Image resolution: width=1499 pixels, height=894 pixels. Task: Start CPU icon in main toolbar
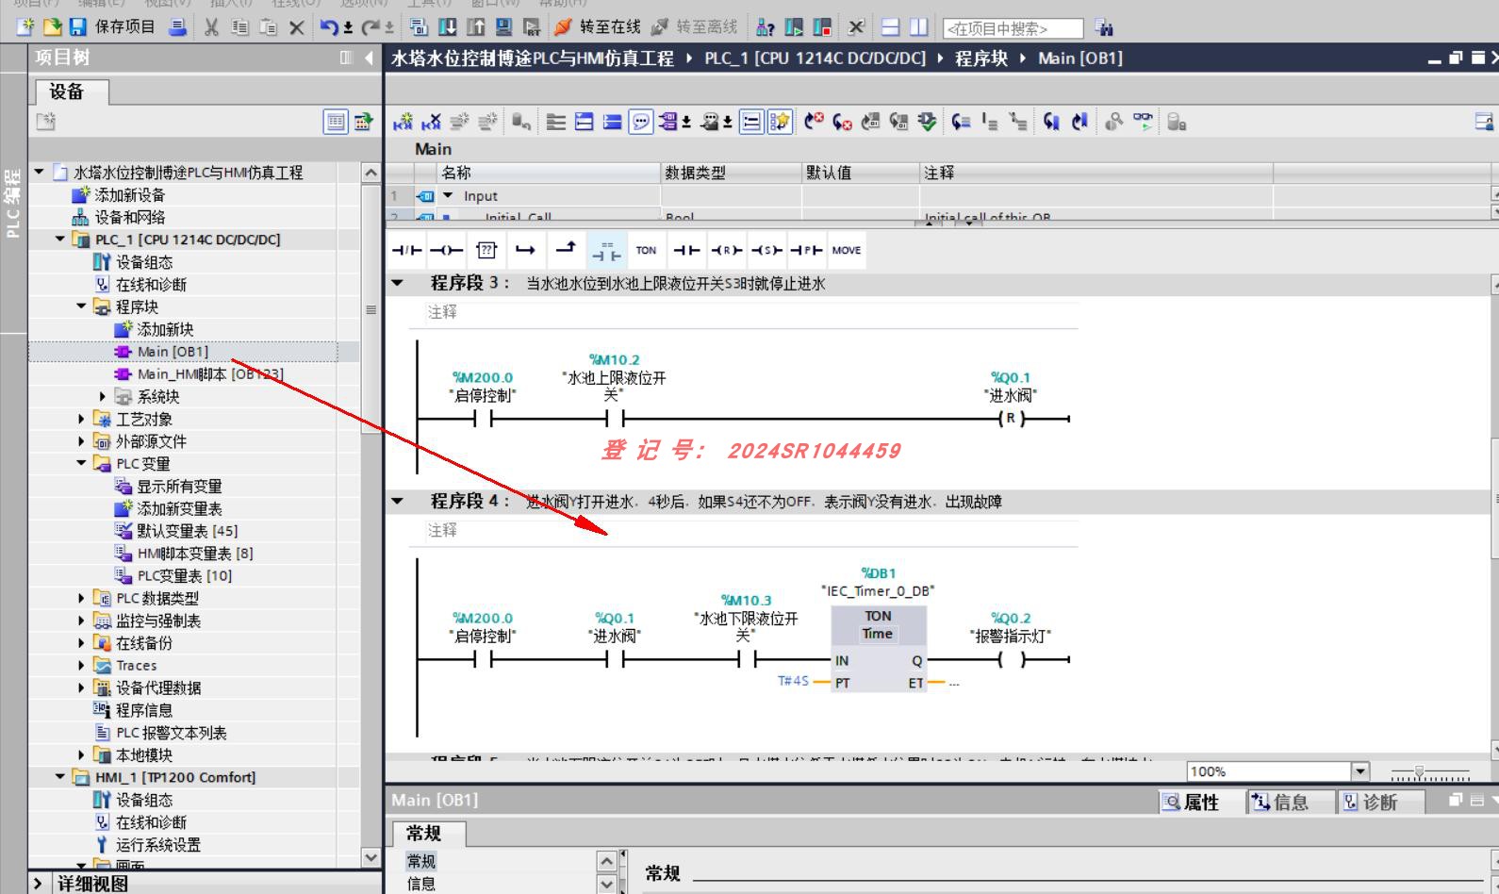click(794, 27)
